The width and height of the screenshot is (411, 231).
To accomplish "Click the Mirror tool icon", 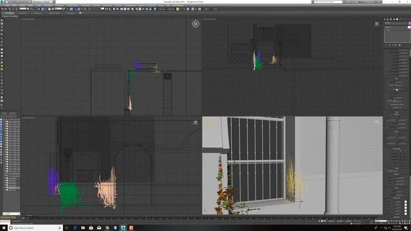I will 107,9.
